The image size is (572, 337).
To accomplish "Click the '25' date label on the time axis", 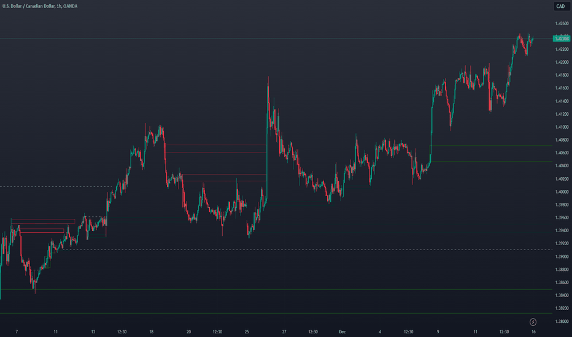I will pos(247,332).
